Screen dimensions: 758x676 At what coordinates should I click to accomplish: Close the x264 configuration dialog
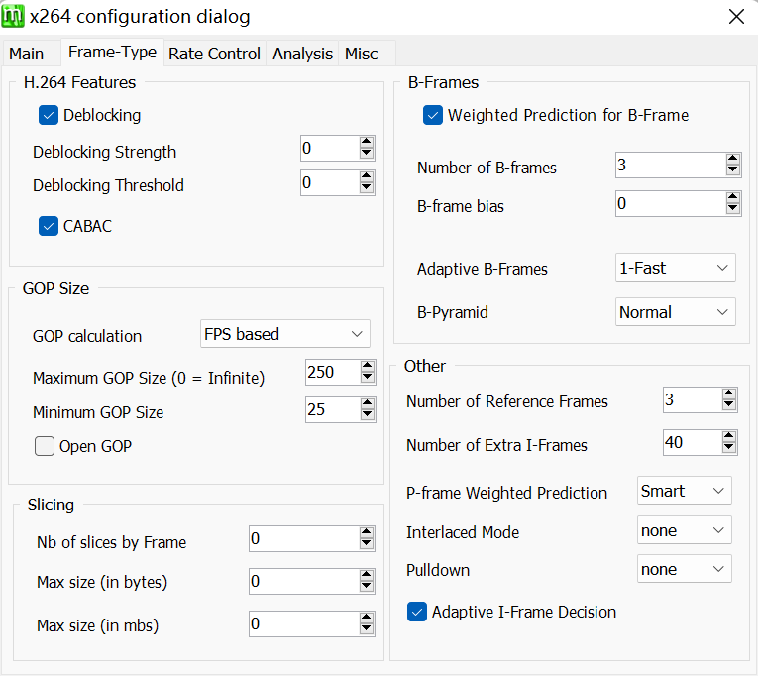click(736, 17)
